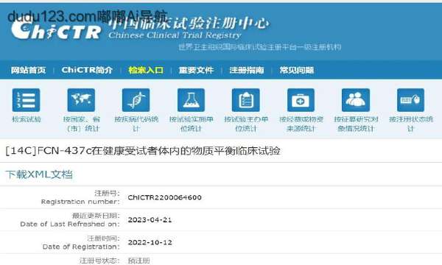The width and height of the screenshot is (442, 265).
Task: Open the clipboard sponsor statistics icon
Action: point(246,100)
